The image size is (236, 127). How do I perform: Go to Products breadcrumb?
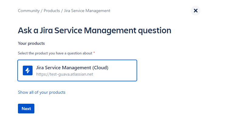pos(52,11)
